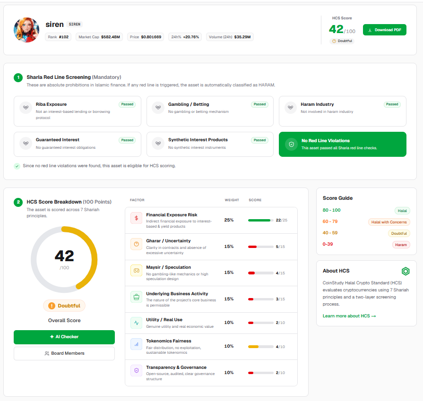Click the Utility / Real Use pulse icon

[136, 323]
